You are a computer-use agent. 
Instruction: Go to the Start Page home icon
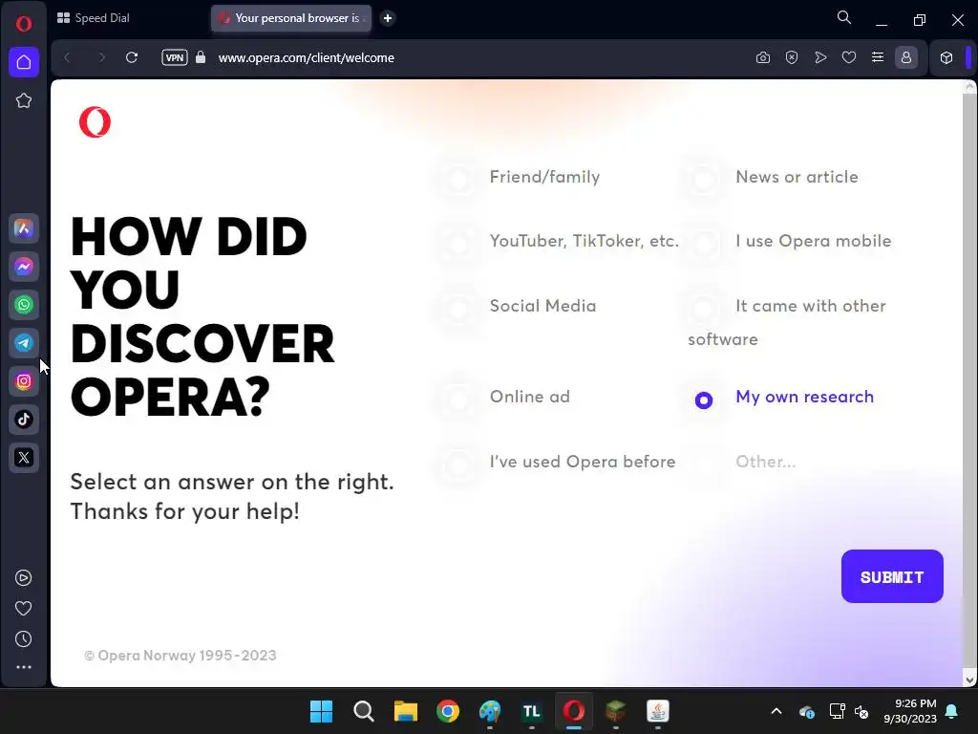click(24, 62)
